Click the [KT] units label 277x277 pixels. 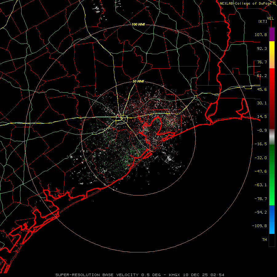coord(263,21)
